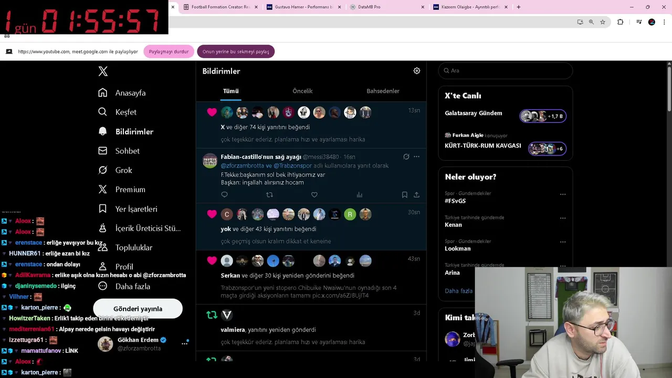Switch to Football Formation Creator tab
This screenshot has width=672, height=378.
219,7
